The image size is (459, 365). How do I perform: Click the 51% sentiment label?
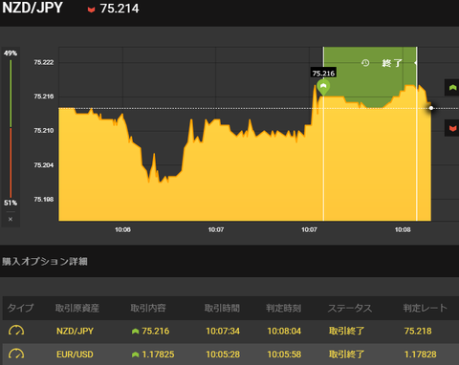click(x=11, y=203)
